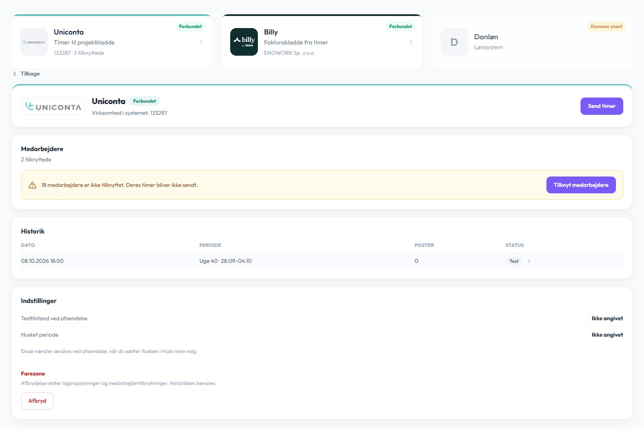Click the STATUS column header

[515, 245]
